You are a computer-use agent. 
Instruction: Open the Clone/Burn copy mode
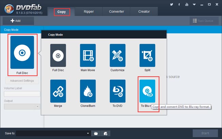tap(88, 91)
